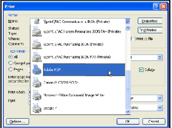Screen dimensions: 172x128
Task: Click the printer list scrollbar thumb
Action: click(x=128, y=89)
